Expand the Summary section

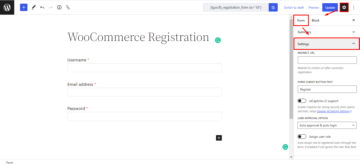tap(327, 32)
